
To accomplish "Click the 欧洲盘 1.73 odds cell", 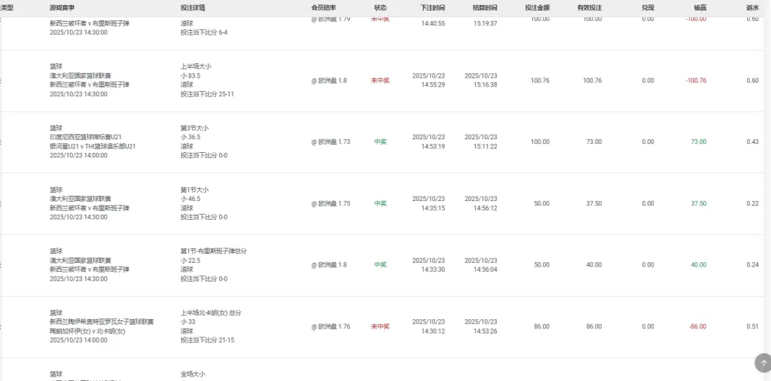I will [331, 142].
